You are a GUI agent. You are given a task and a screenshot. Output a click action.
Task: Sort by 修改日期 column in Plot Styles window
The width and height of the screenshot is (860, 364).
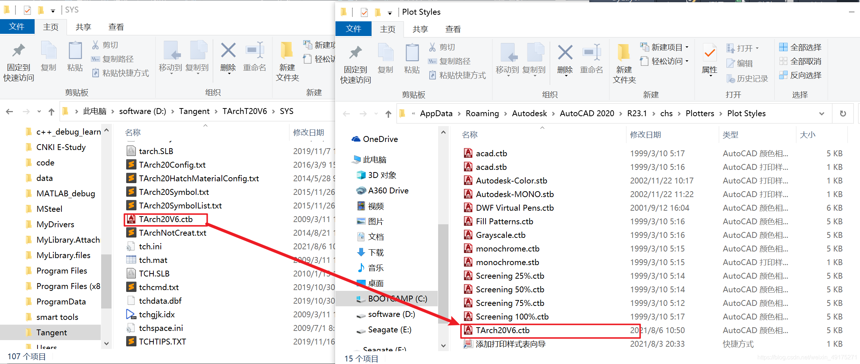[645, 135]
